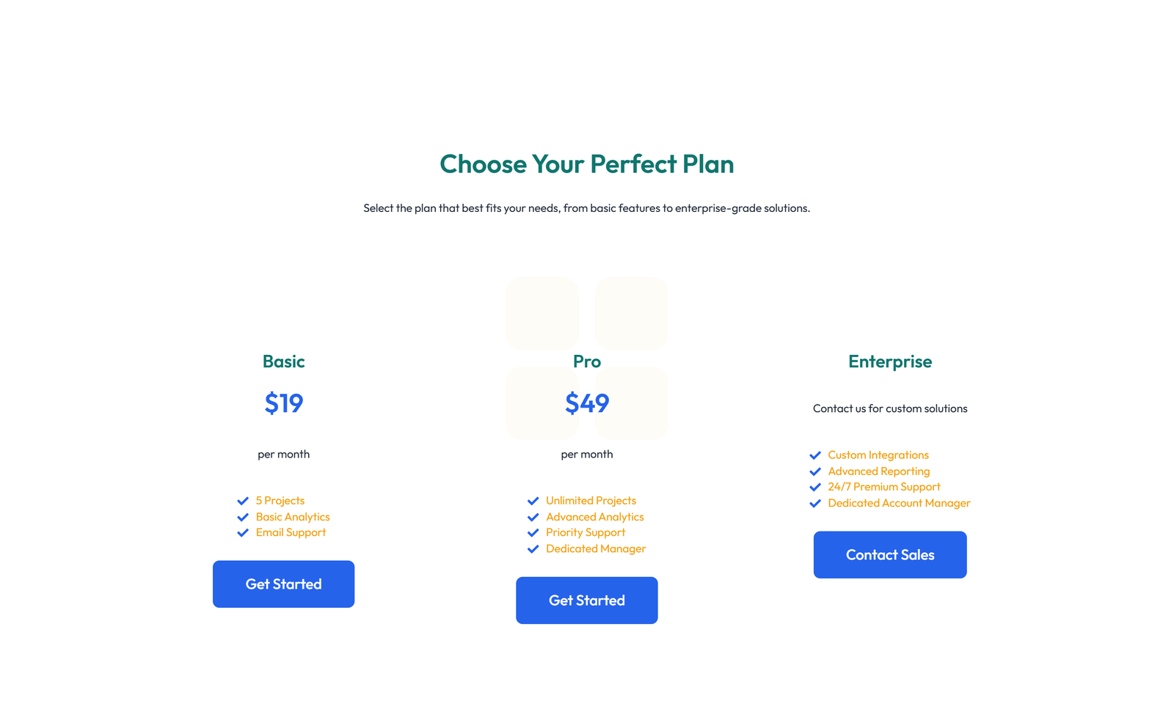The image size is (1174, 717).
Task: Click the checkmark beside Unlimited Projects
Action: click(x=533, y=501)
